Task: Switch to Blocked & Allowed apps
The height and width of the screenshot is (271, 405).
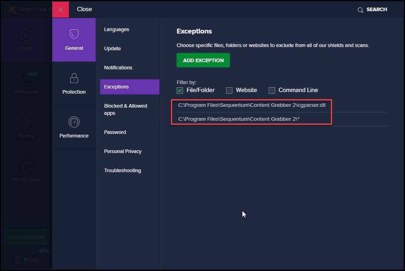Action: click(x=126, y=109)
